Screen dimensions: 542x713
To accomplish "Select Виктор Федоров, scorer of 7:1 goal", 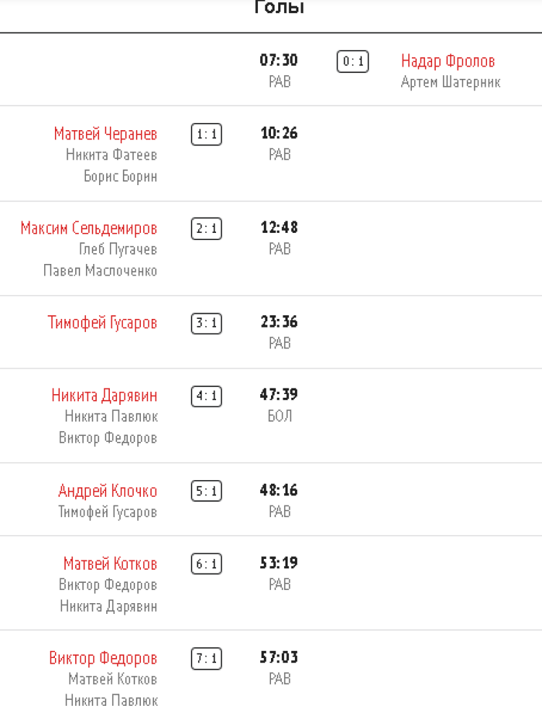I will click(x=103, y=658).
